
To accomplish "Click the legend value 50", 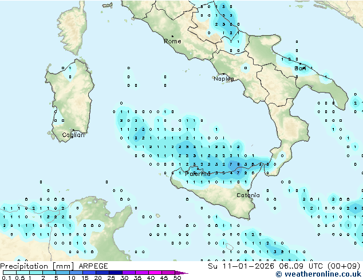I will click(177, 278).
